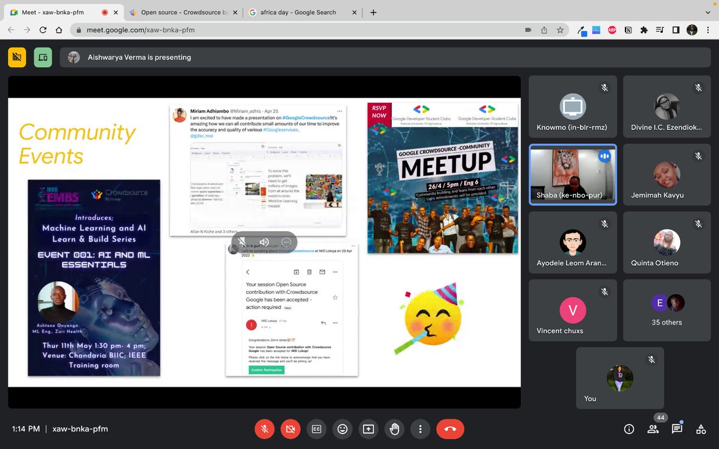This screenshot has width=719, height=449.
Task: Open a new browser tab
Action: pos(373,12)
